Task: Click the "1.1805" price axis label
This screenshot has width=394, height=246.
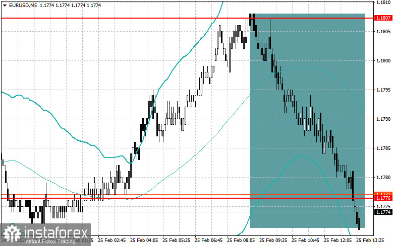Action: (x=383, y=31)
